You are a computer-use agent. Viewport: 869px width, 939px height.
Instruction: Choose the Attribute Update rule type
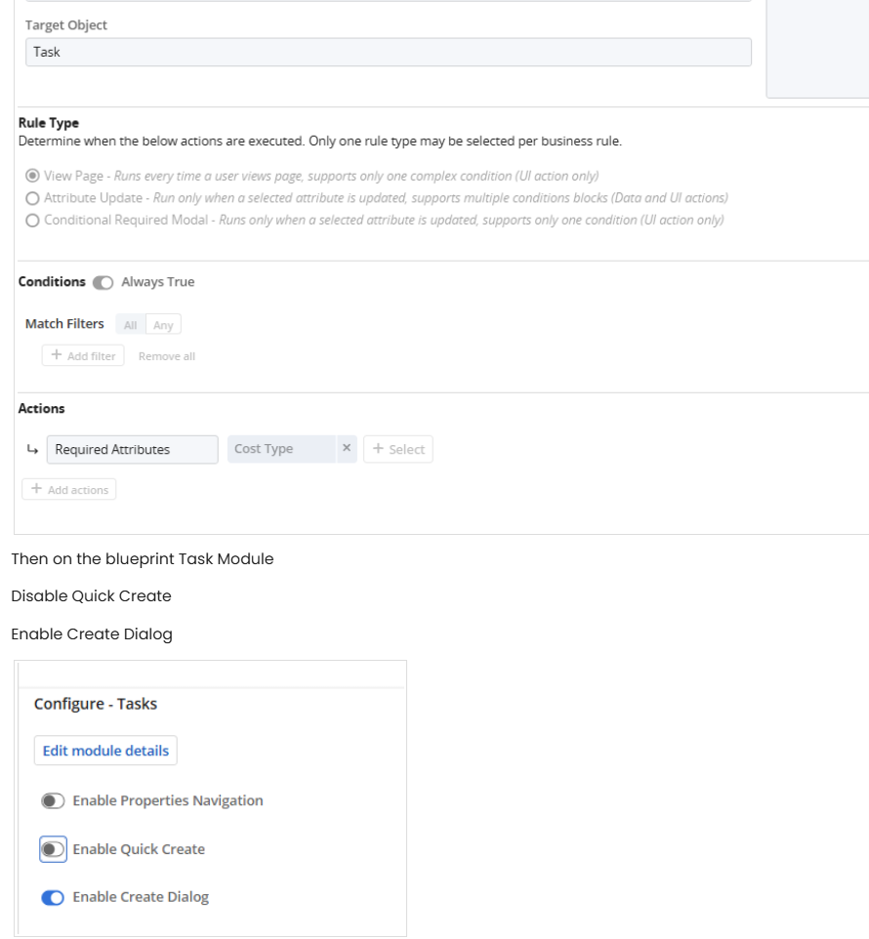tap(33, 198)
